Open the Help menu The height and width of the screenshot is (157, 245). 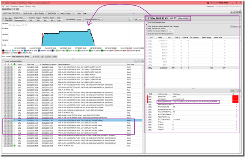coord(34,6)
